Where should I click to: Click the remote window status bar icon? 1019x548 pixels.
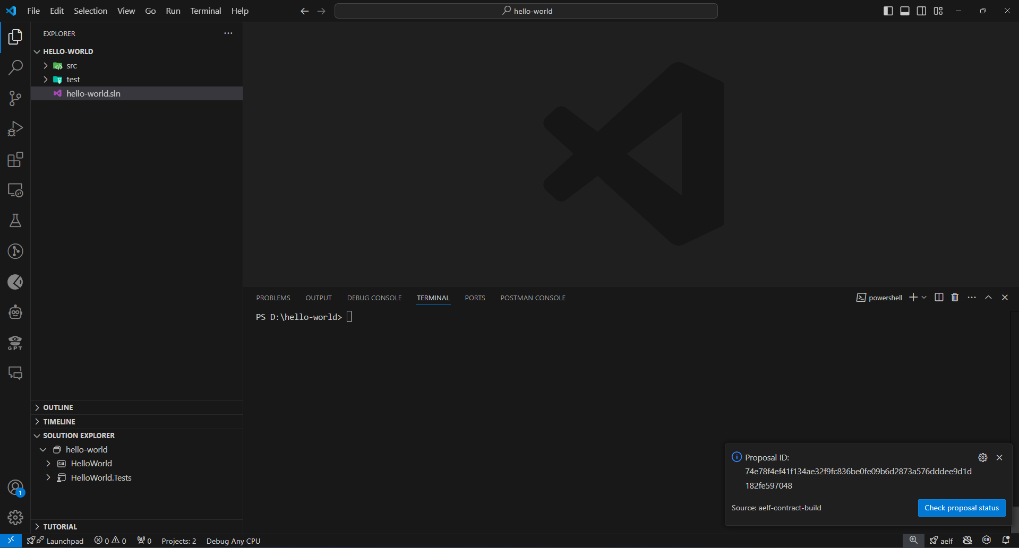11,541
